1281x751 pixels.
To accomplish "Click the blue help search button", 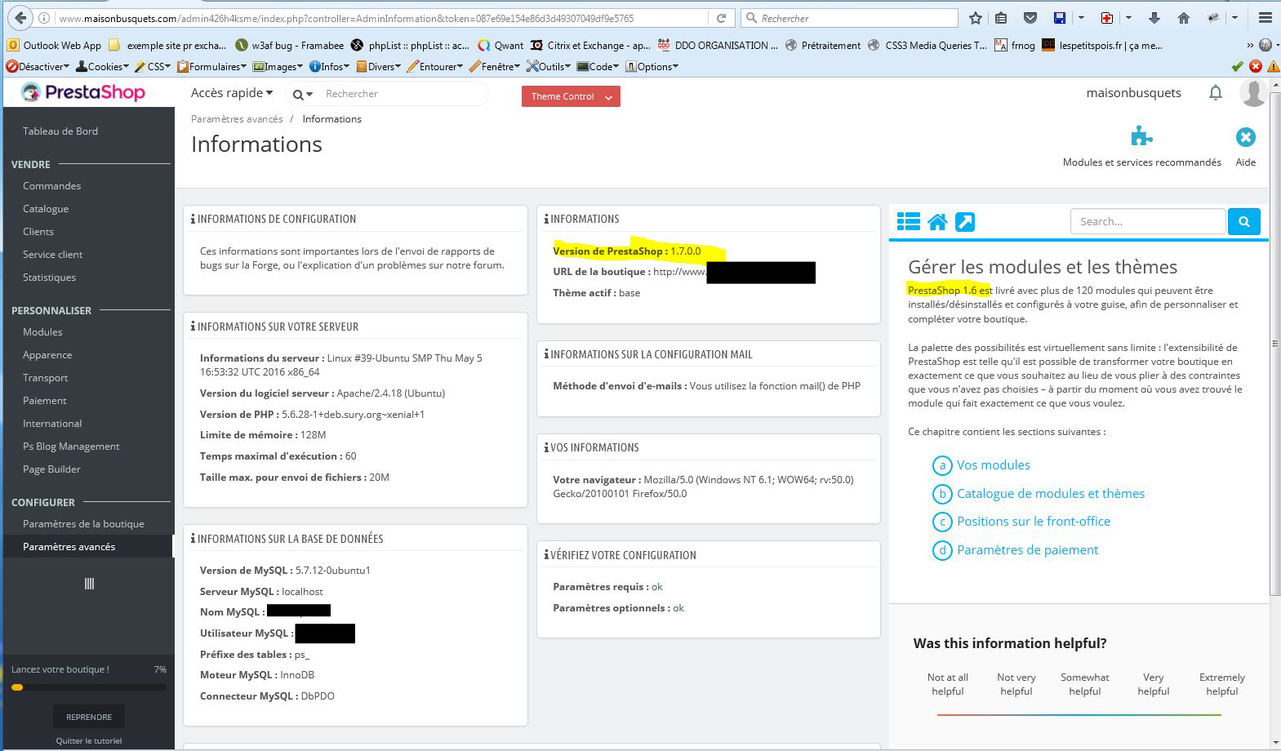I will click(x=1243, y=221).
